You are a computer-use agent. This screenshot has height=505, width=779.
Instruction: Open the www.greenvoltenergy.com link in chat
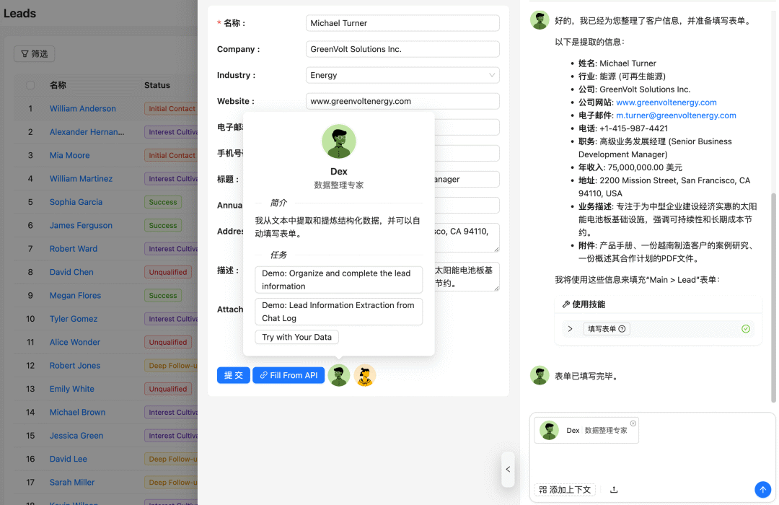(x=666, y=102)
